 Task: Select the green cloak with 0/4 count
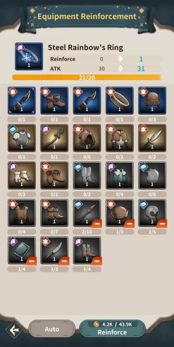click(x=120, y=176)
